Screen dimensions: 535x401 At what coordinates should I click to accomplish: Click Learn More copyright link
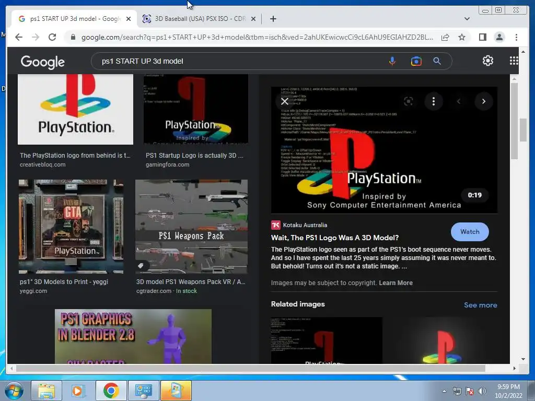click(x=396, y=282)
